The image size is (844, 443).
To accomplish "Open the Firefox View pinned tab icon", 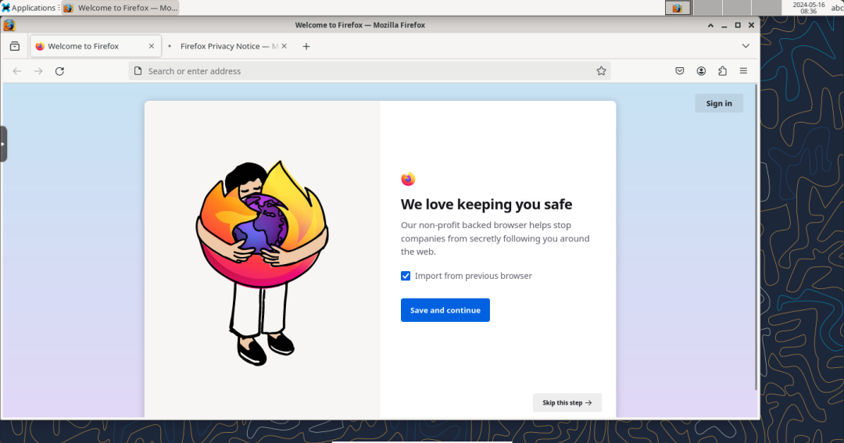I will 15,46.
